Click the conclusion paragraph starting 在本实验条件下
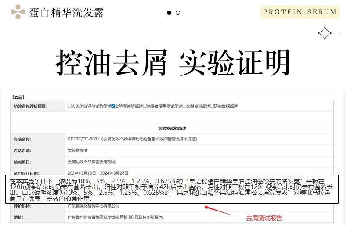Image resolution: width=347 pixels, height=233 pixels. [x=172, y=189]
